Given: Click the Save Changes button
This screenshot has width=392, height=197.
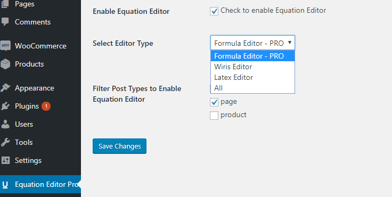Looking at the screenshot, I should (119, 146).
